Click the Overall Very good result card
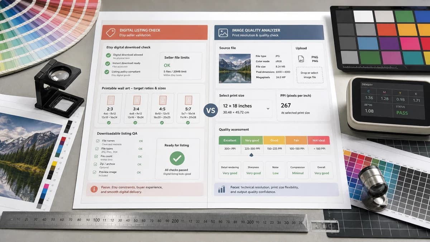 pyautogui.click(x=321, y=170)
